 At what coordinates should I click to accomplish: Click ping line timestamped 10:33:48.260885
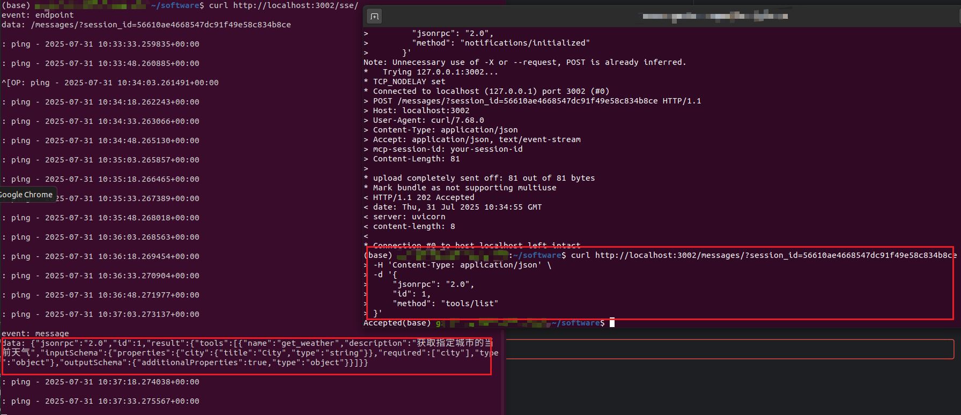coord(101,63)
